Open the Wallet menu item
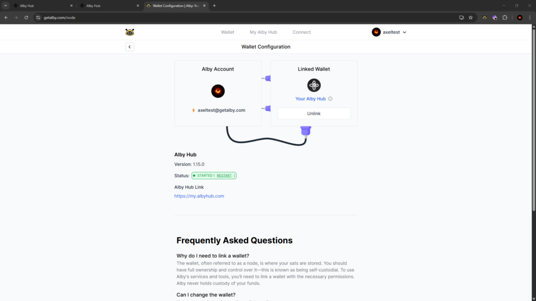This screenshot has width=536, height=301. 228,32
